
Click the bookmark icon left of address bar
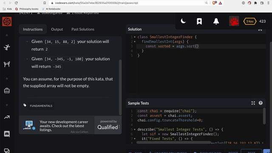click(x=45, y=3)
